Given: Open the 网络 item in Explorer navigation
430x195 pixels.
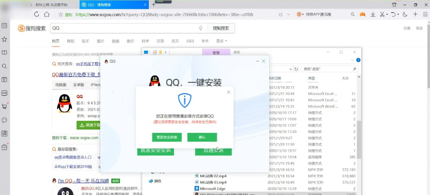Looking at the screenshot, I should (157, 181).
